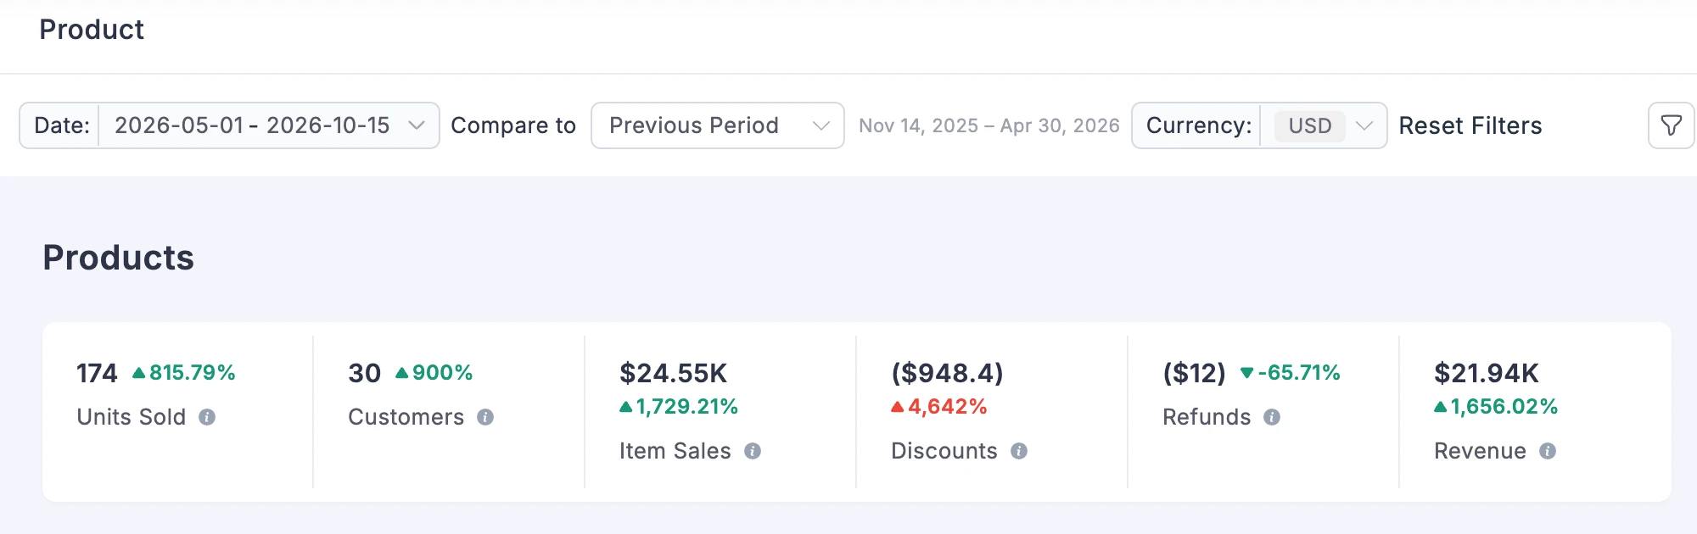Click the Compare to label

coord(513,125)
